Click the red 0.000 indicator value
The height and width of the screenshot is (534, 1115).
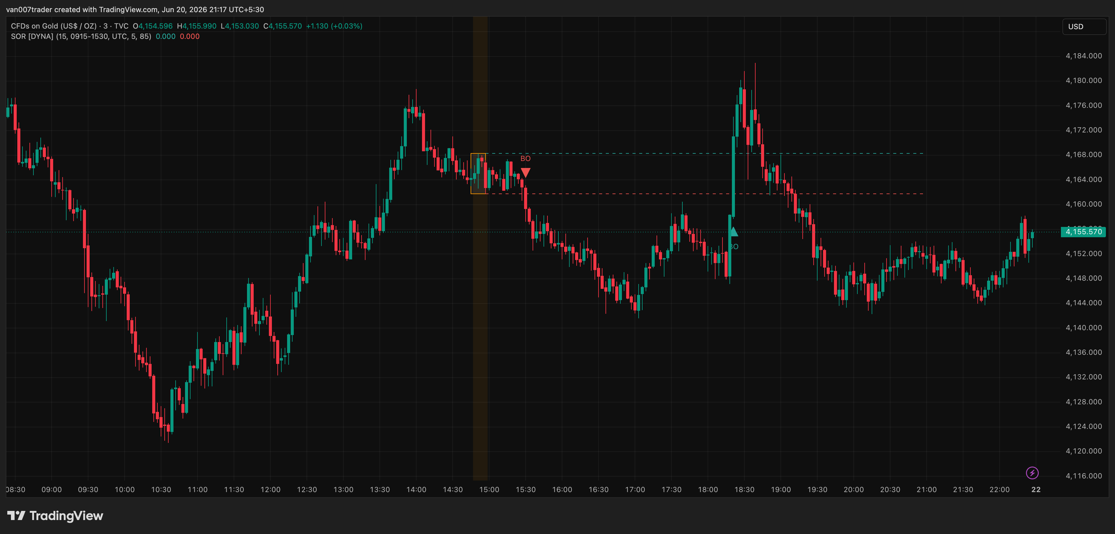[190, 36]
